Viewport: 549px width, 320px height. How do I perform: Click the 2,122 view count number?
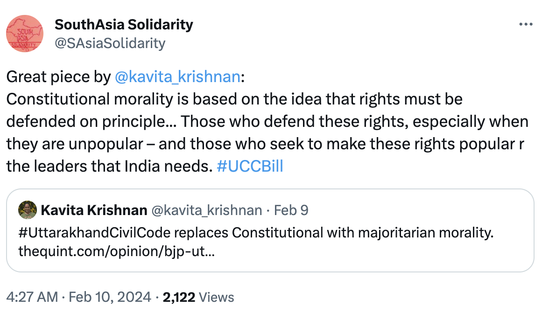179,297
